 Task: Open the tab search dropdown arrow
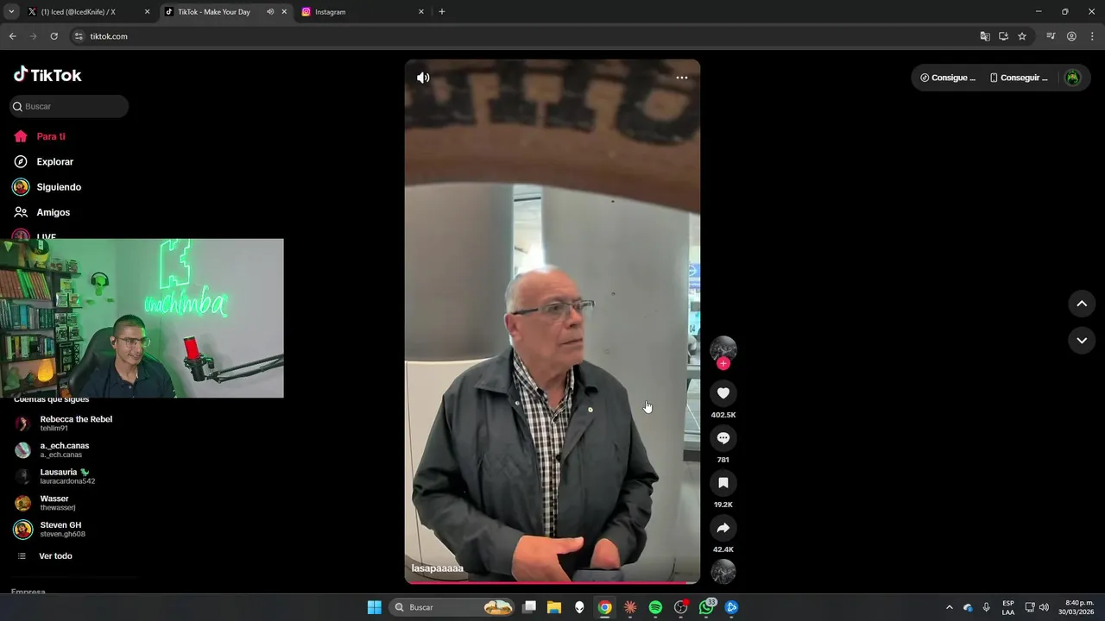point(11,12)
